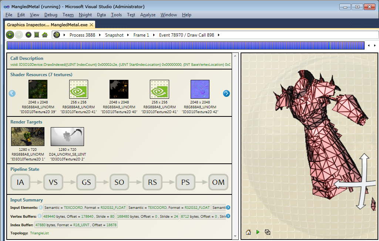Click the Home icon in the navigation toolbar
This screenshot has width=379, height=241.
tap(44, 34)
